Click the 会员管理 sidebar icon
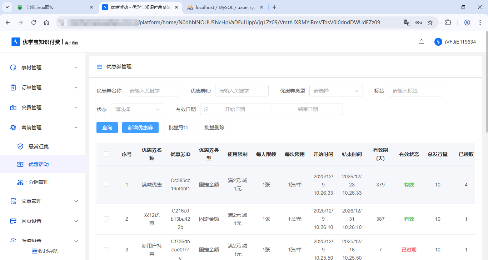 coord(13,107)
